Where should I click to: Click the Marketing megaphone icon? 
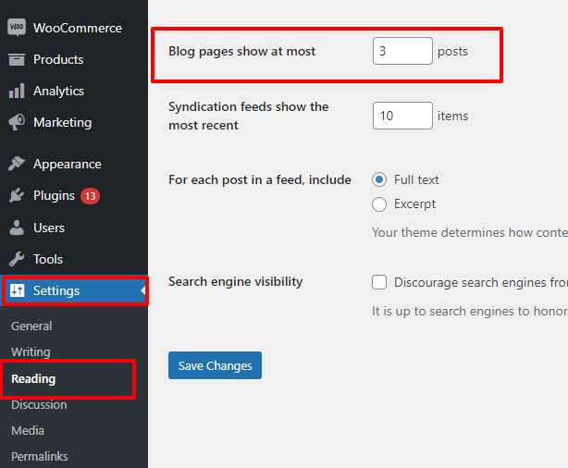click(x=17, y=122)
